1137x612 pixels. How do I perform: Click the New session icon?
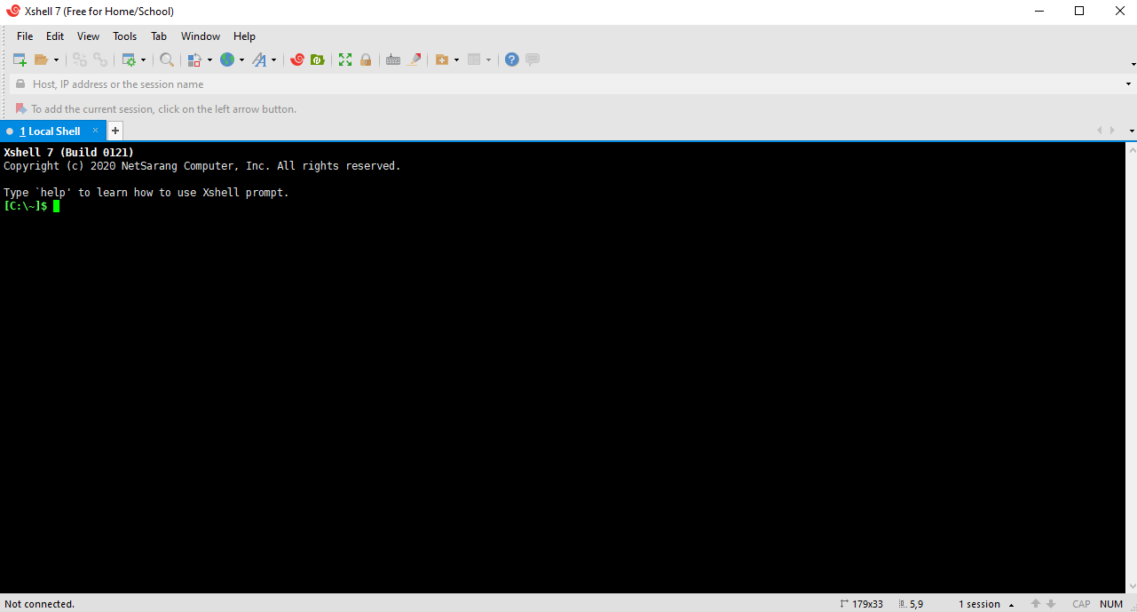[x=20, y=60]
